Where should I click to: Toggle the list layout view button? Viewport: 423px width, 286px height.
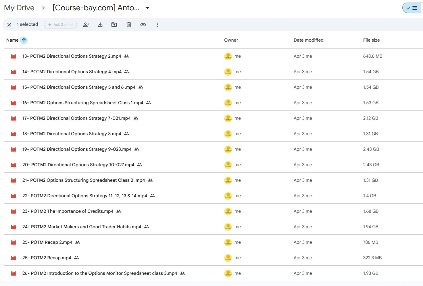click(x=412, y=8)
